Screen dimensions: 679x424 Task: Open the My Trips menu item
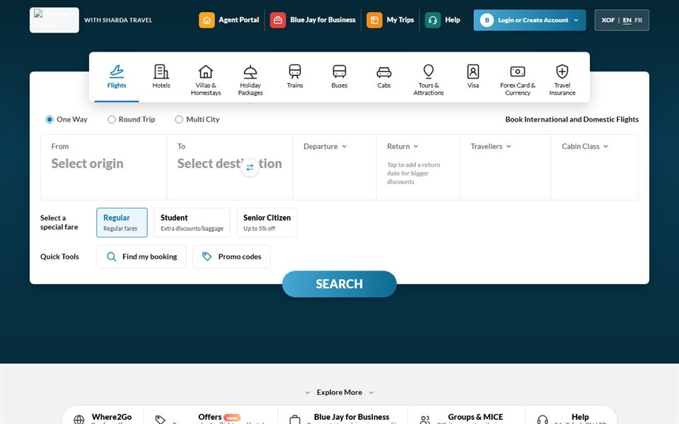390,20
